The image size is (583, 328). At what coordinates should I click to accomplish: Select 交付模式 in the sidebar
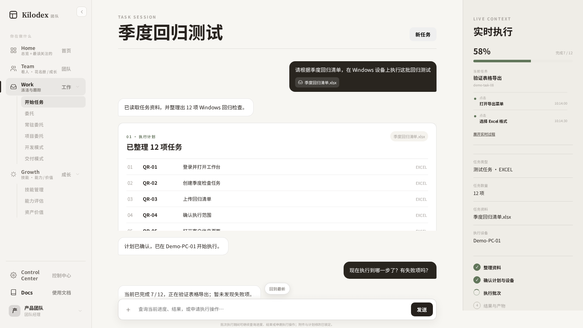click(x=53, y=159)
